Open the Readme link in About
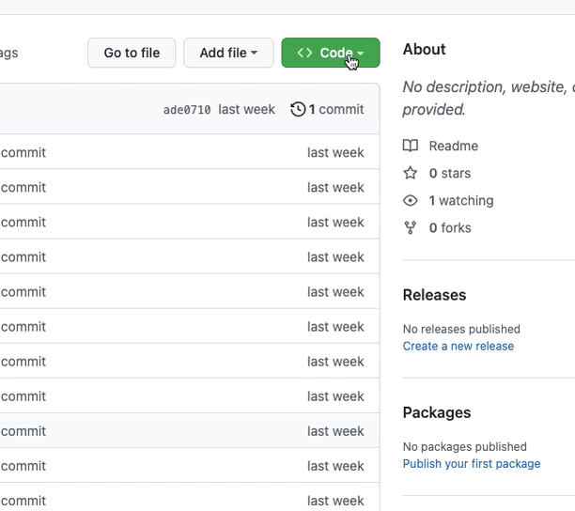This screenshot has width=575, height=511. tap(453, 146)
